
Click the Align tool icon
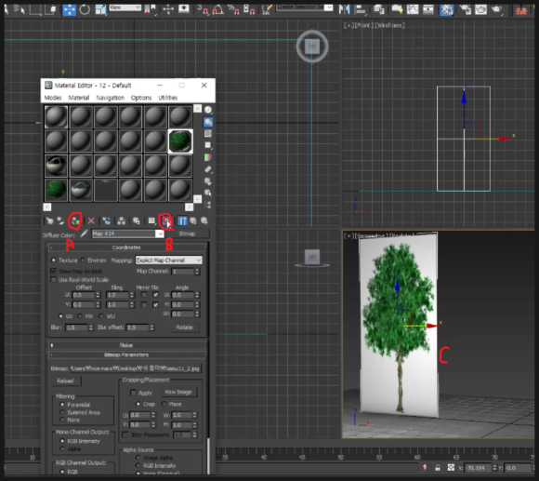pos(360,9)
